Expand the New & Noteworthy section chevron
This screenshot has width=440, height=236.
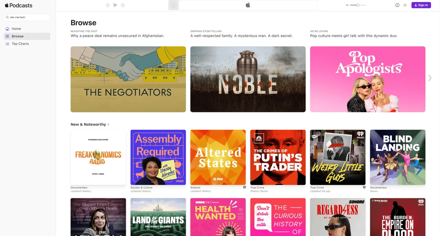point(108,125)
